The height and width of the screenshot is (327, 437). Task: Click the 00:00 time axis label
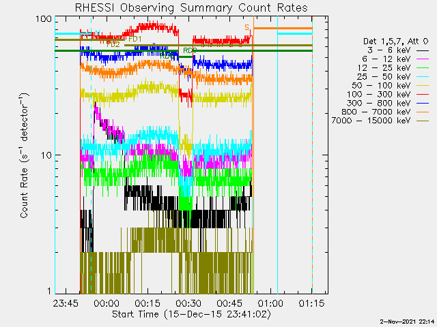coord(107,303)
